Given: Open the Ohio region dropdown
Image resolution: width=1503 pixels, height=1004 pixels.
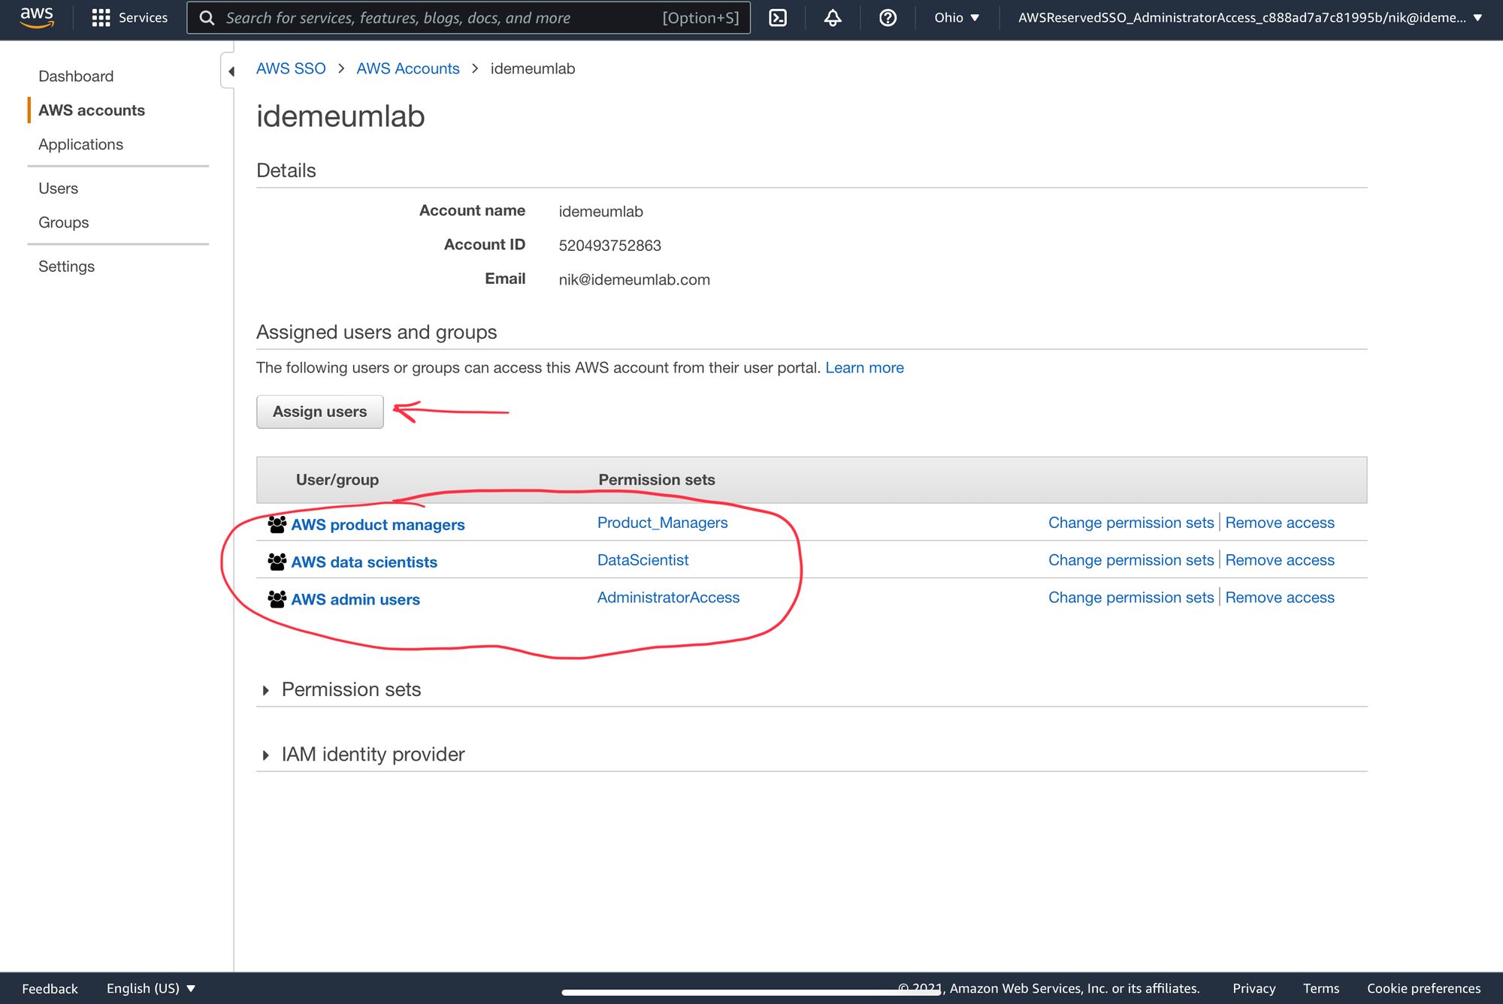Looking at the screenshot, I should pyautogui.click(x=957, y=18).
